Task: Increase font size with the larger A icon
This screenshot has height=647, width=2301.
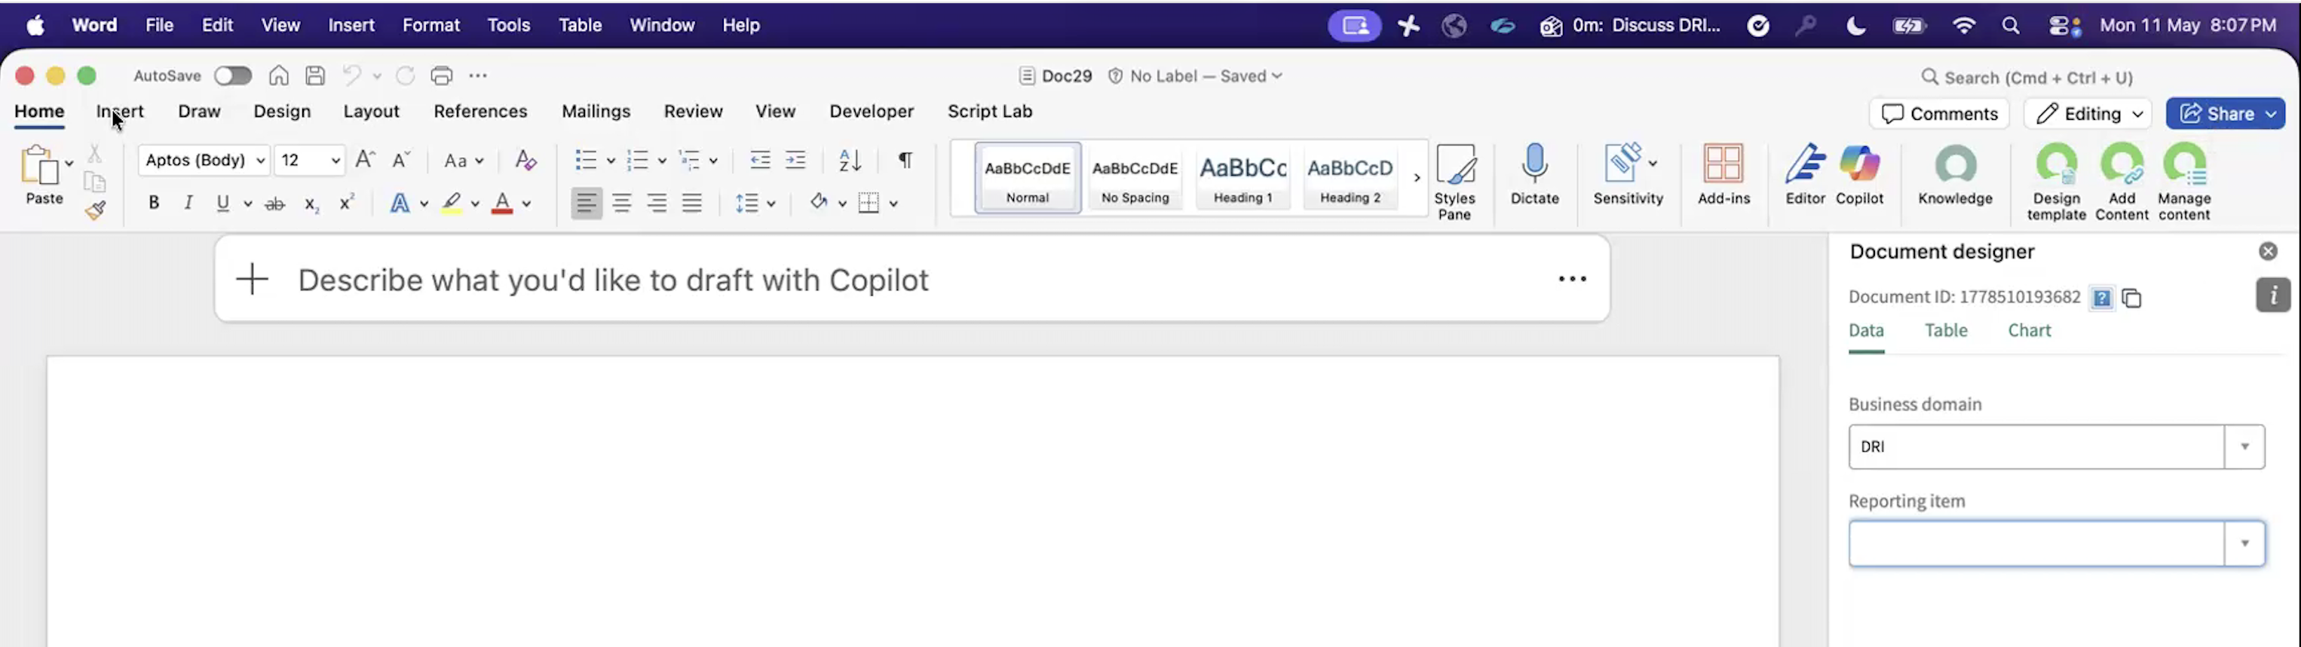Action: click(x=364, y=160)
